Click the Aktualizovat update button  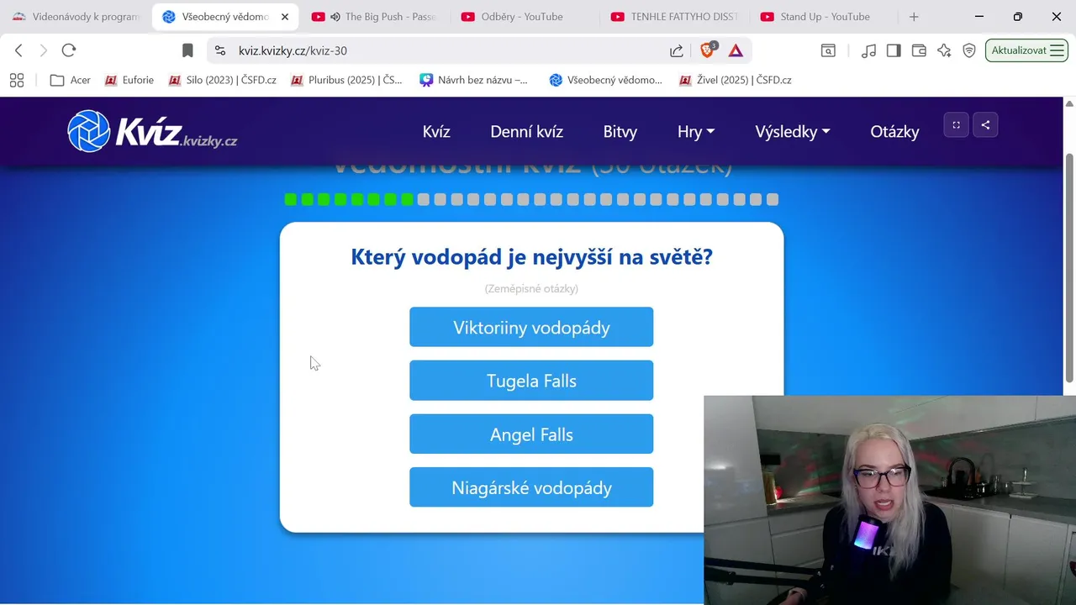point(1026,50)
